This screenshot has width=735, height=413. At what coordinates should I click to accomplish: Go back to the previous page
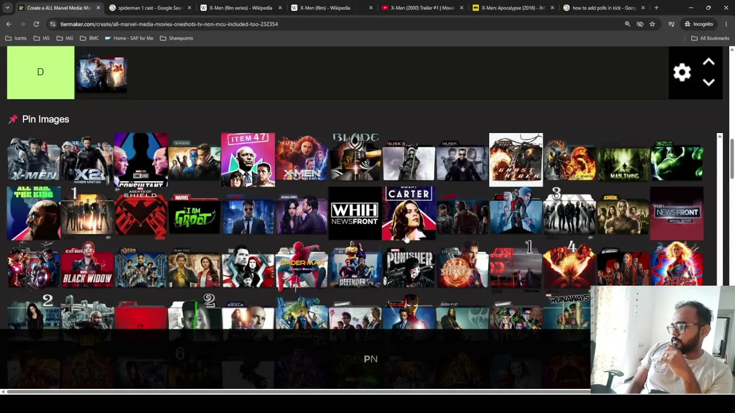coord(9,24)
